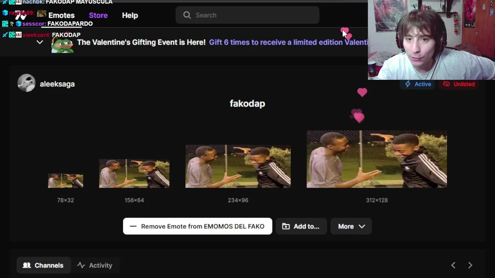Click the Pepe emote banner image
Screen dimensions: 495x278
coord(62,45)
